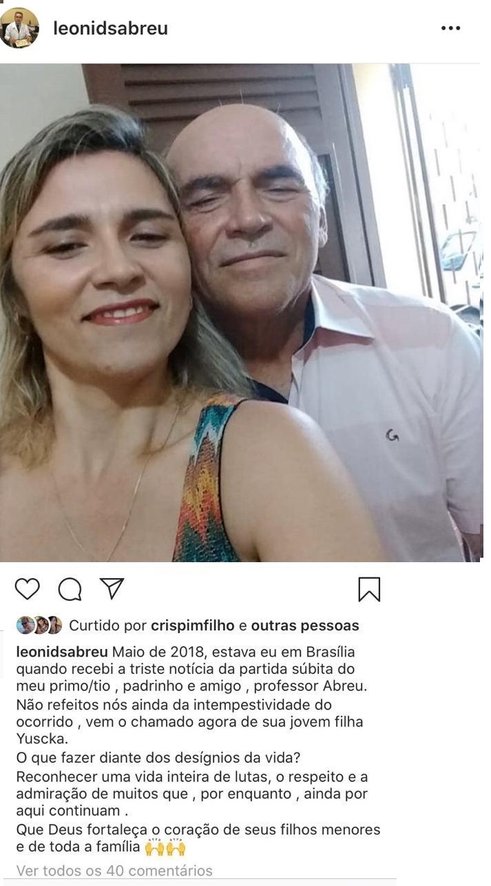Tap the woman's face in the photo
491x886 pixels.
coord(101,269)
